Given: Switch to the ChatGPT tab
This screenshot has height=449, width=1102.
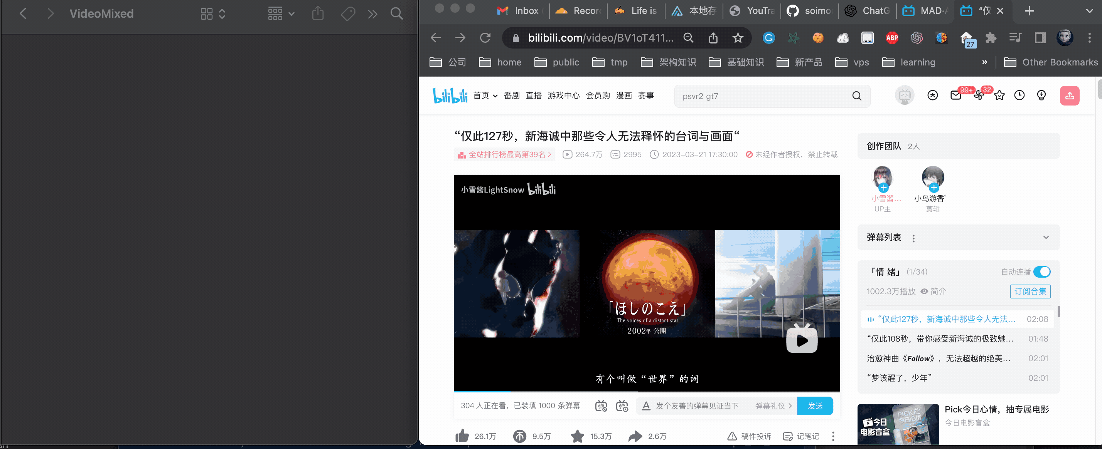Looking at the screenshot, I should [867, 11].
